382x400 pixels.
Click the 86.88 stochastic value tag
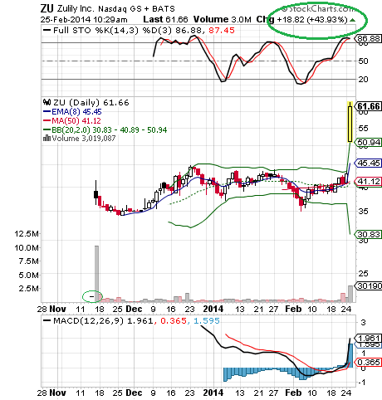(368, 38)
